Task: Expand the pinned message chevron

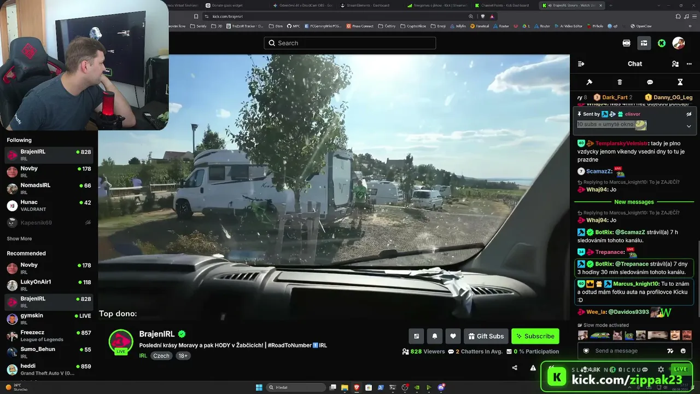Action: [x=689, y=126]
